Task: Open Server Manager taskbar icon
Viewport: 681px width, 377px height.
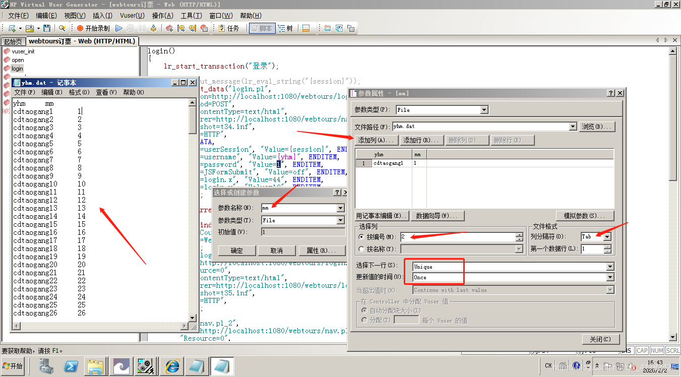Action: tap(46, 366)
